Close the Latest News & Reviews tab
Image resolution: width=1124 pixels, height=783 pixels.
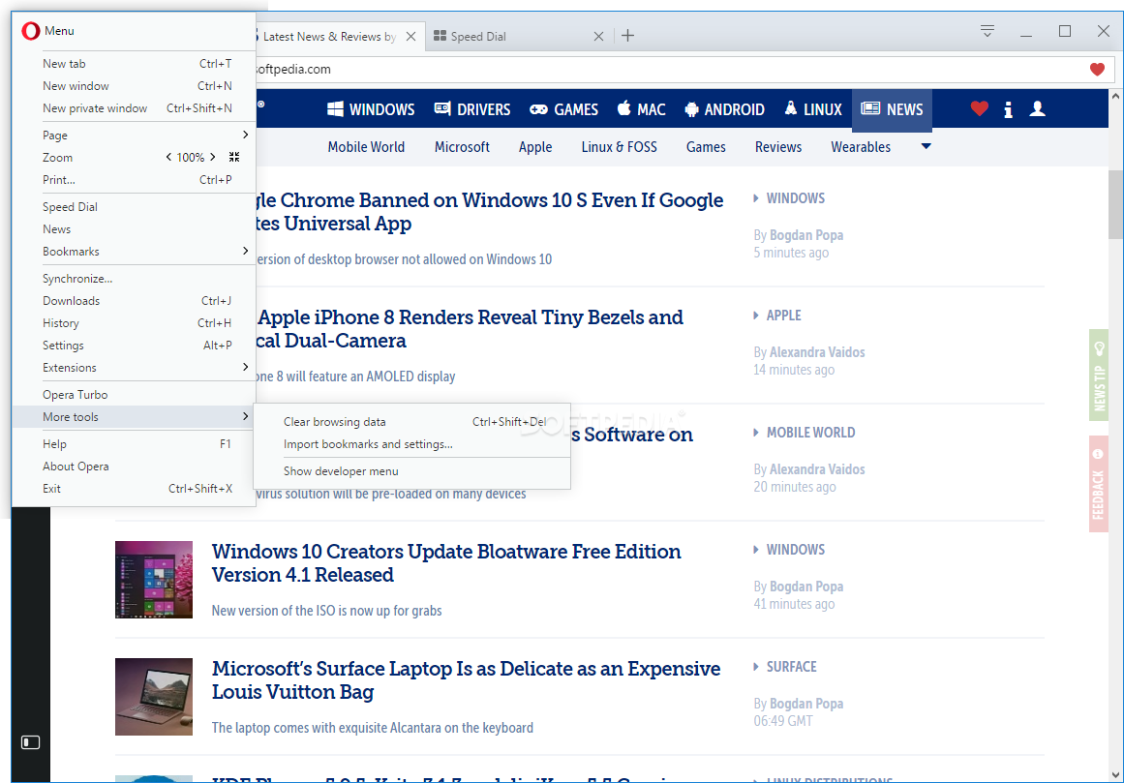tap(410, 36)
